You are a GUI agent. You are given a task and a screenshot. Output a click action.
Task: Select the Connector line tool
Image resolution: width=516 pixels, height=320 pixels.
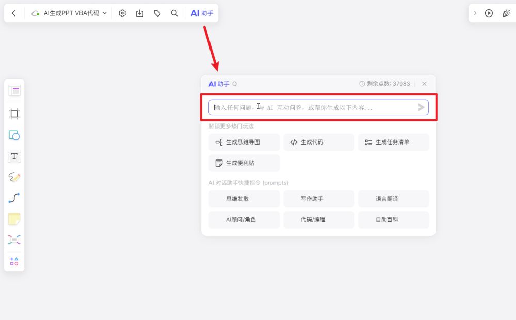tap(14, 198)
